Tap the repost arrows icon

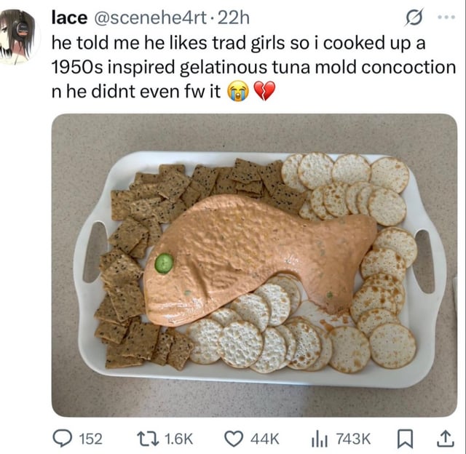tap(147, 439)
